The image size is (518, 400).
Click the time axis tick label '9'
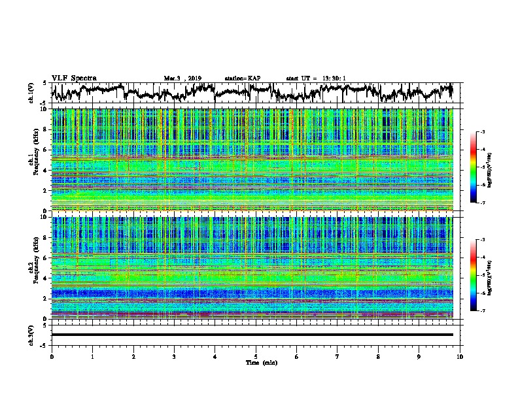point(419,357)
